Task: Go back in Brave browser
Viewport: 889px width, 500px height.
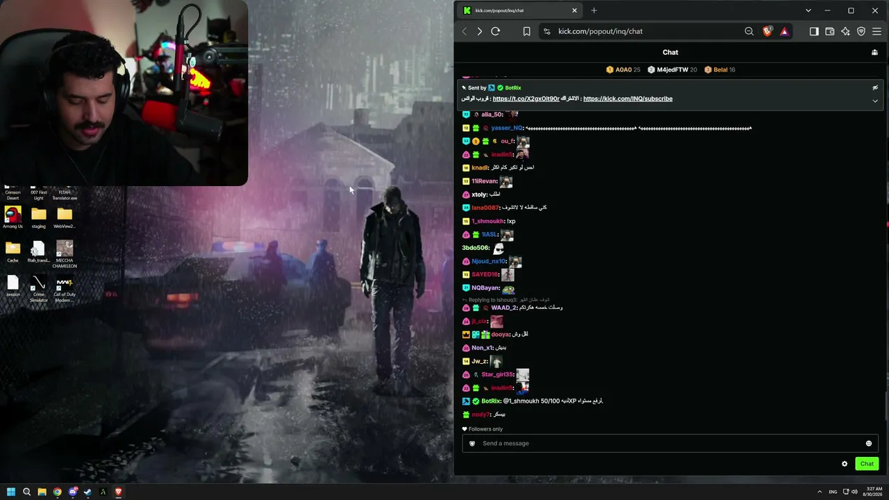Action: tap(465, 31)
